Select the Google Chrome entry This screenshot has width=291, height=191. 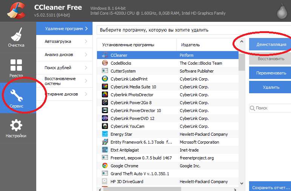[168, 166]
